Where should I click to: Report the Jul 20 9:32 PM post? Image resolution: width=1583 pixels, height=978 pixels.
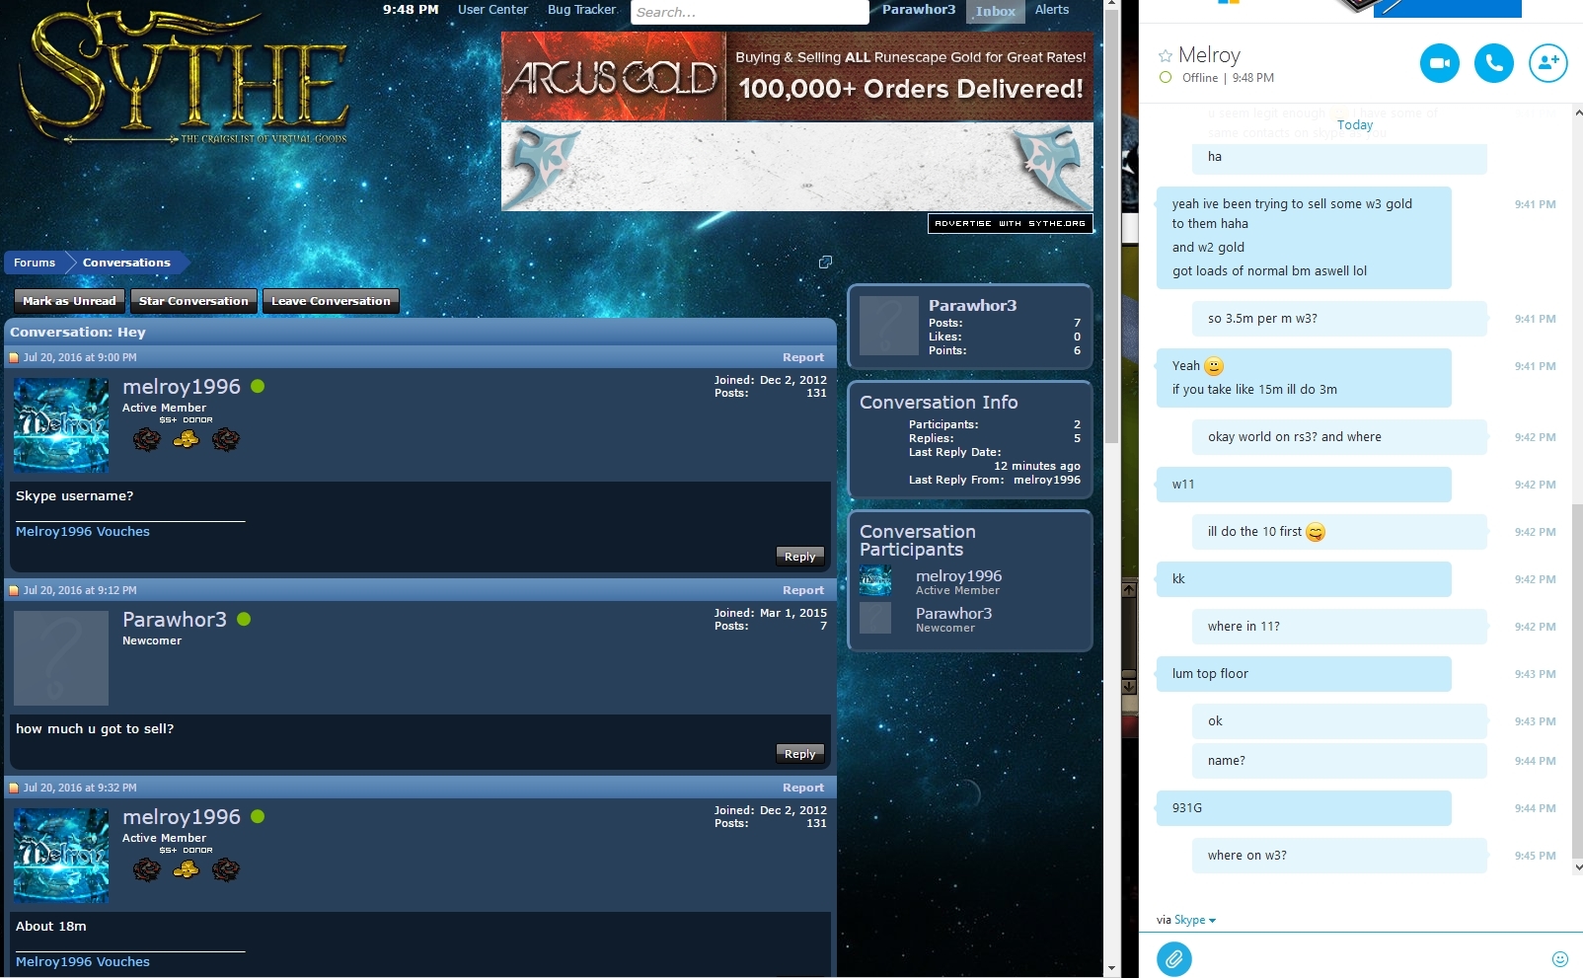(803, 788)
